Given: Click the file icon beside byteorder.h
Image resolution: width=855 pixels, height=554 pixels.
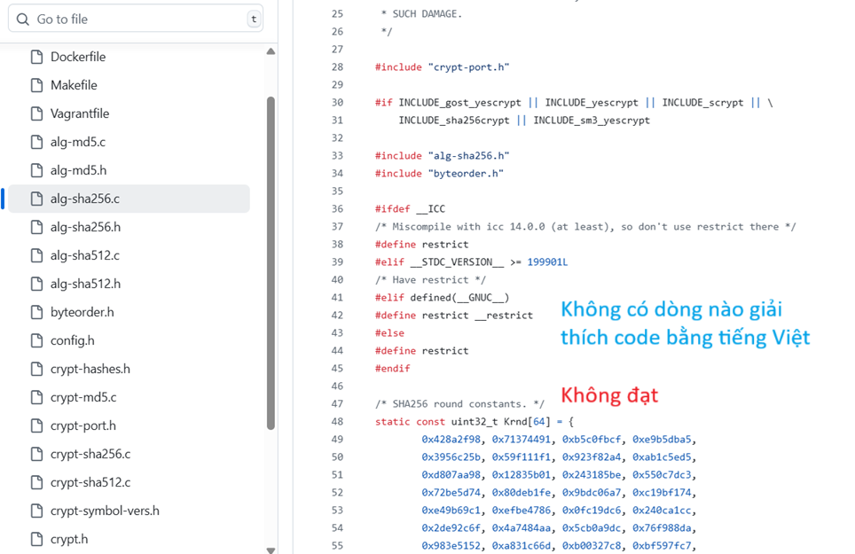Looking at the screenshot, I should click(36, 312).
